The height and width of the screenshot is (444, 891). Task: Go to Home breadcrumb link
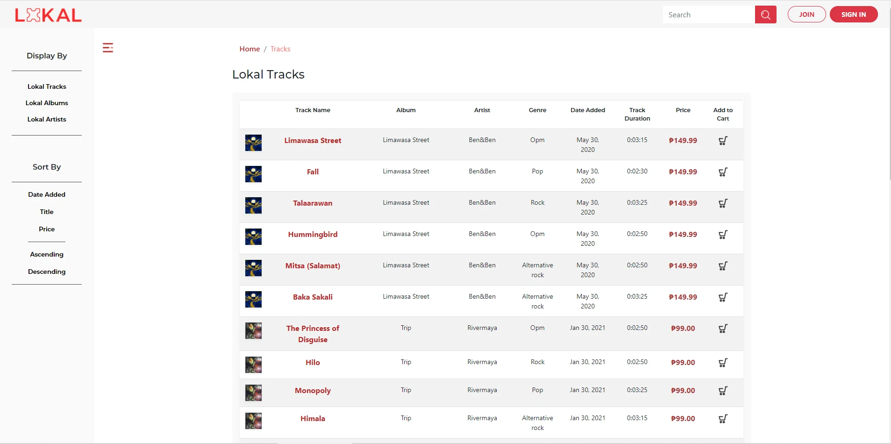(249, 49)
